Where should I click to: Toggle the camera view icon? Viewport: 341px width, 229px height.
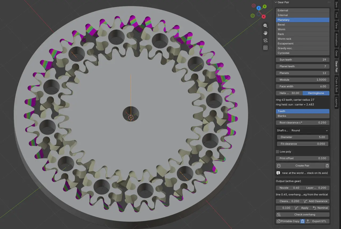265,40
